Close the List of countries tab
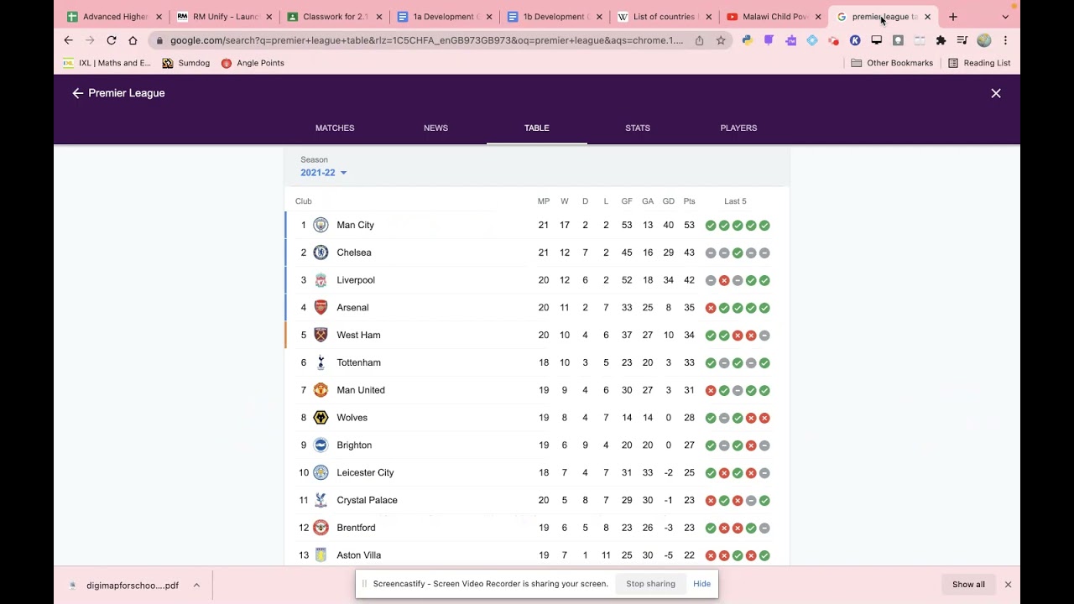The width and height of the screenshot is (1074, 604). (709, 17)
